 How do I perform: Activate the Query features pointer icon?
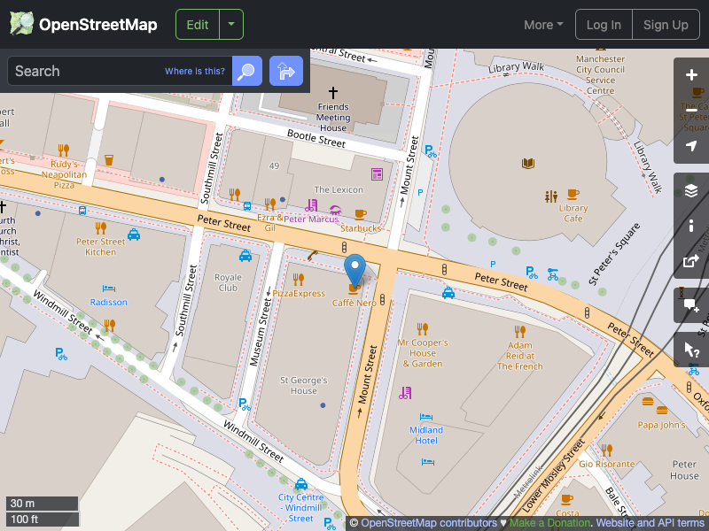pos(691,350)
